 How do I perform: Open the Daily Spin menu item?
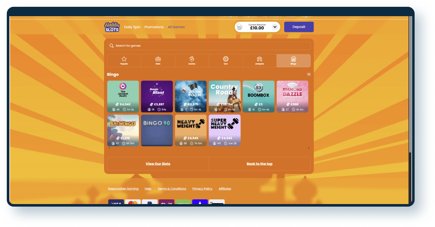(132, 27)
